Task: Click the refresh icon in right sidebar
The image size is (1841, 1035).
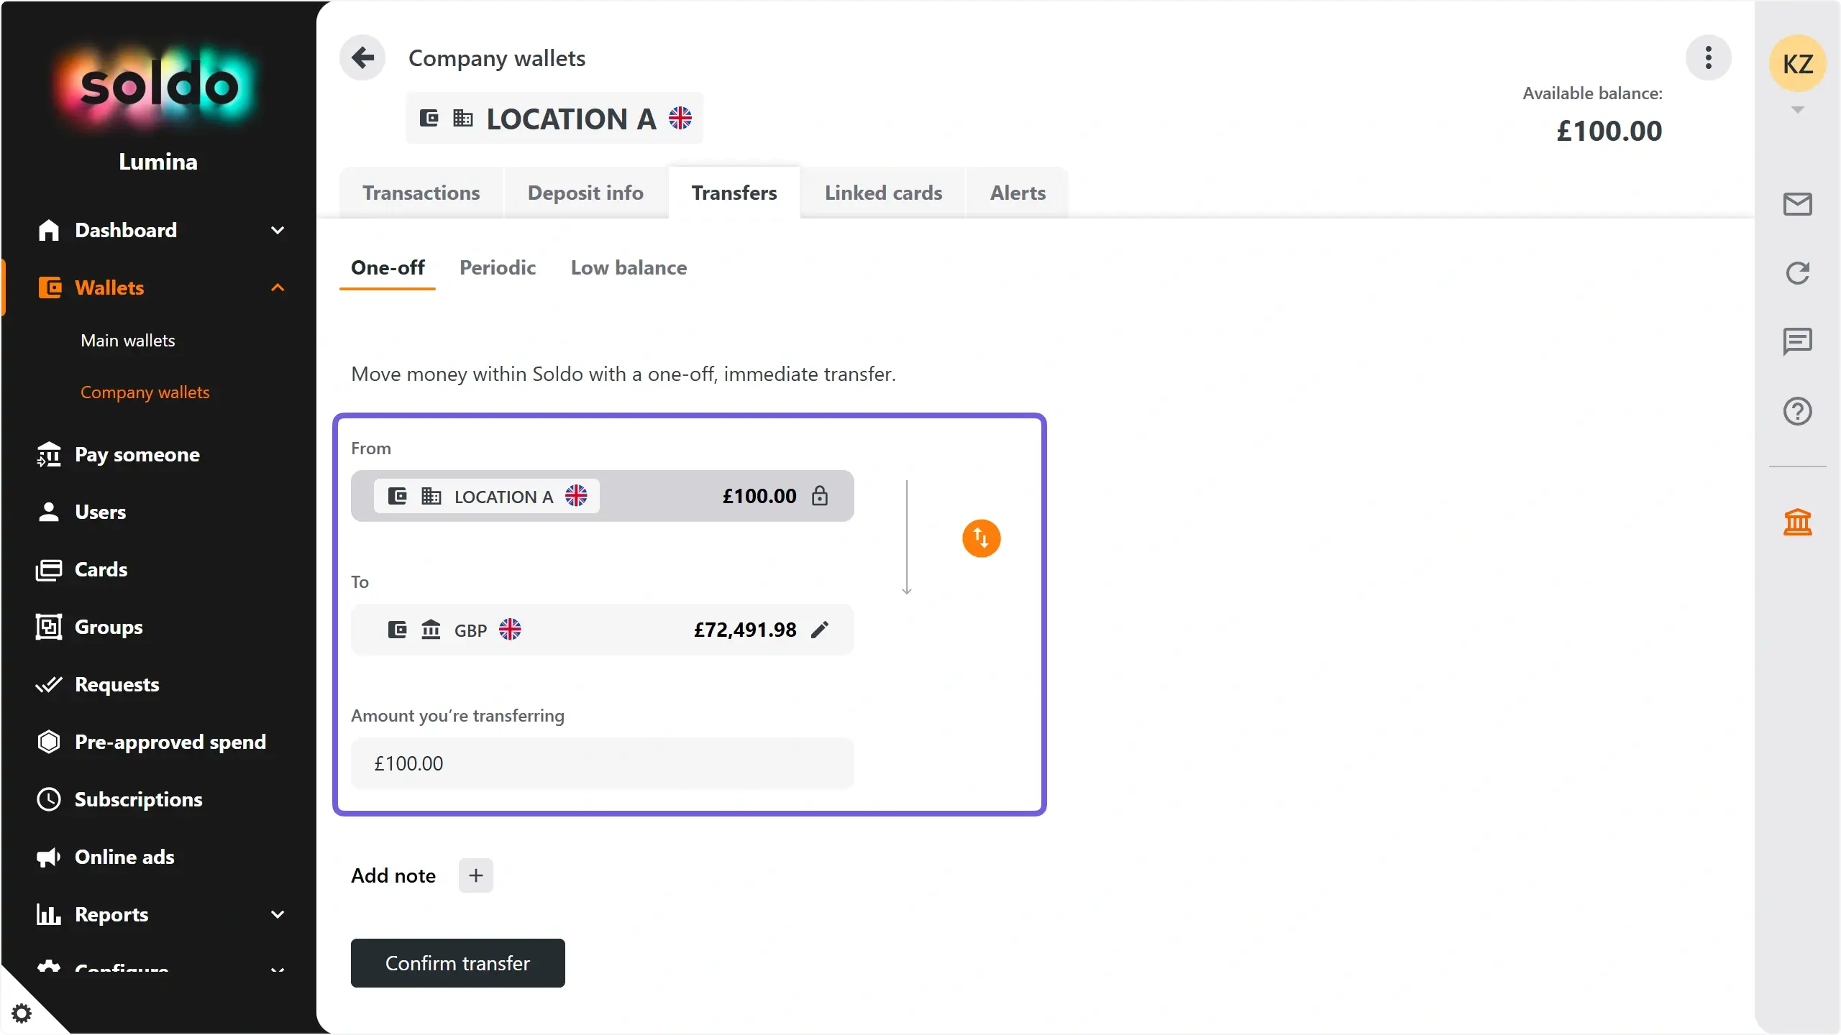Action: pyautogui.click(x=1797, y=273)
